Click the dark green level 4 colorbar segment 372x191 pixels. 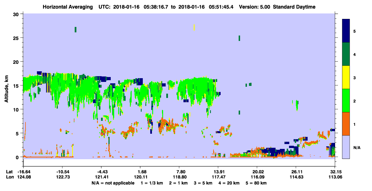tap(346, 54)
